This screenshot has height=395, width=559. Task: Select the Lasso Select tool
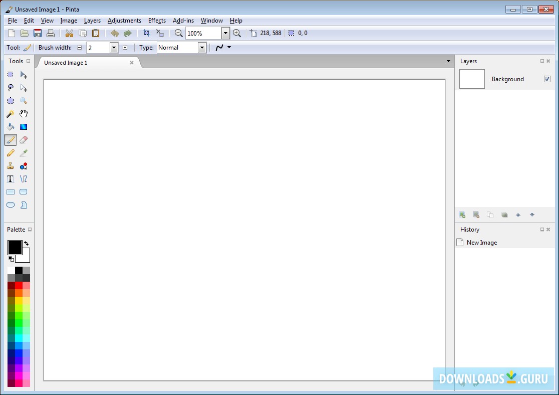11,88
